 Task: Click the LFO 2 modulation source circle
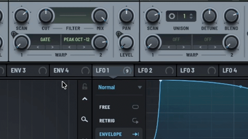[169, 71]
